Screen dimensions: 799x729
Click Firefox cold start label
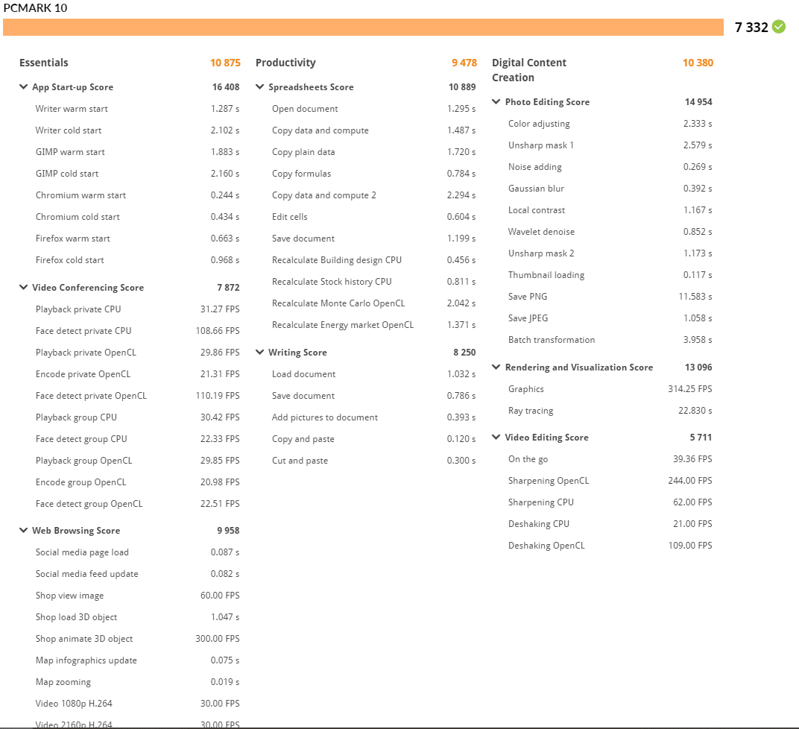pyautogui.click(x=70, y=260)
